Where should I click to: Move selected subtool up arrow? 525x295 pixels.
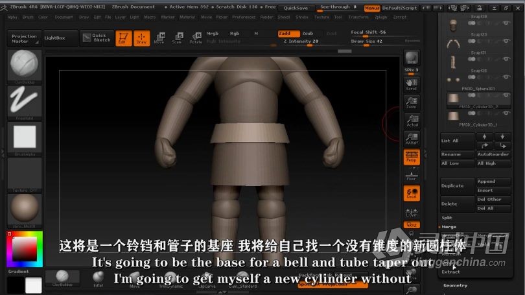coord(484,136)
